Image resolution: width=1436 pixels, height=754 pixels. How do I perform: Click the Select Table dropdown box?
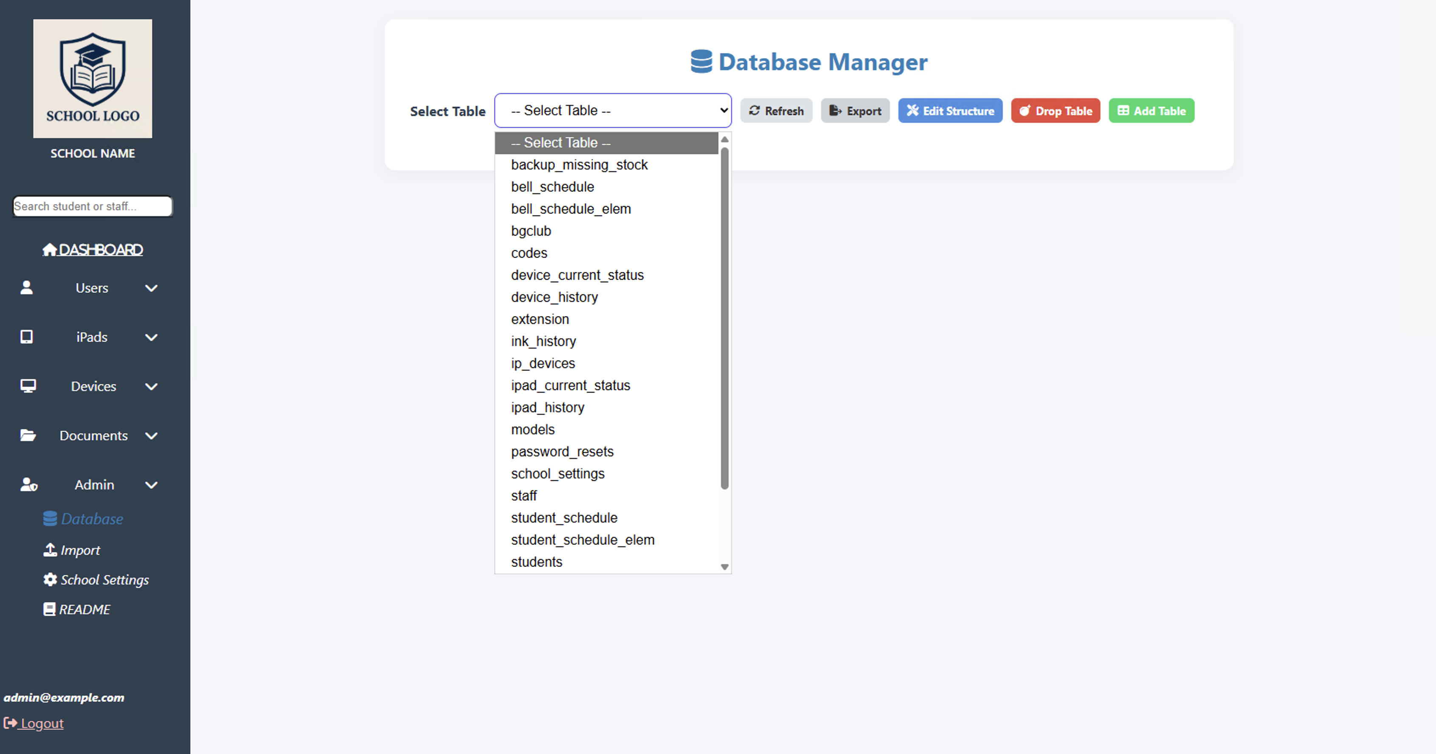tap(612, 110)
